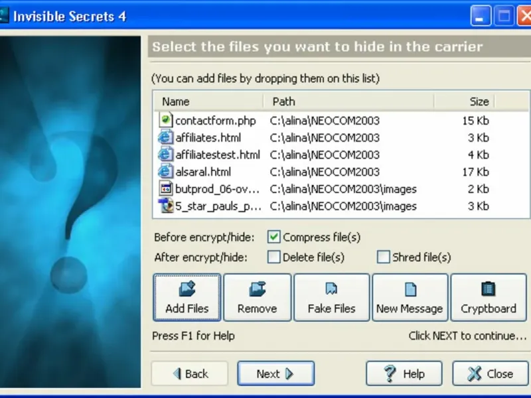Click the alsaral.html file icon

click(165, 172)
